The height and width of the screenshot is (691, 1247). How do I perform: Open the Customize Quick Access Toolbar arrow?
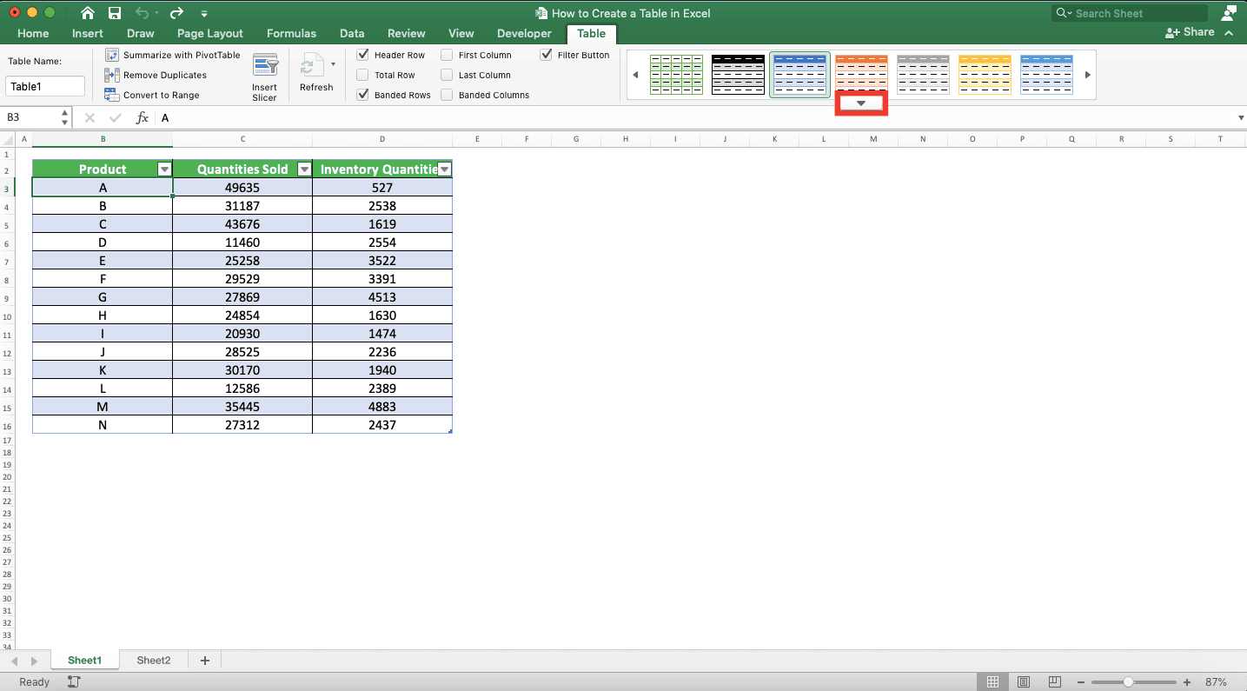tap(204, 14)
